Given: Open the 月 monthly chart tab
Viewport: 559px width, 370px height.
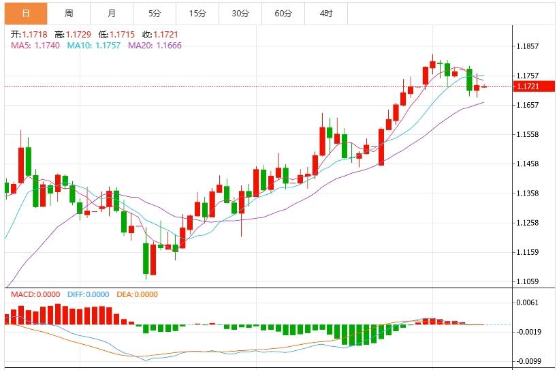Looking at the screenshot, I should tap(112, 13).
